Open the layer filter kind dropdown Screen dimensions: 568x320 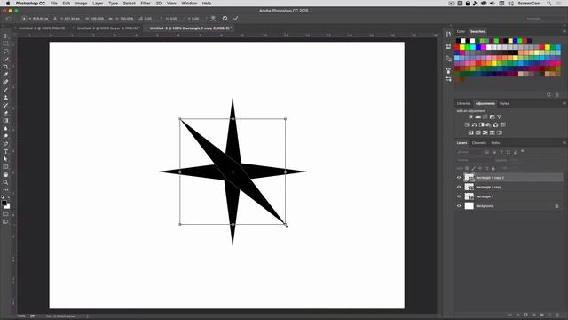point(469,152)
